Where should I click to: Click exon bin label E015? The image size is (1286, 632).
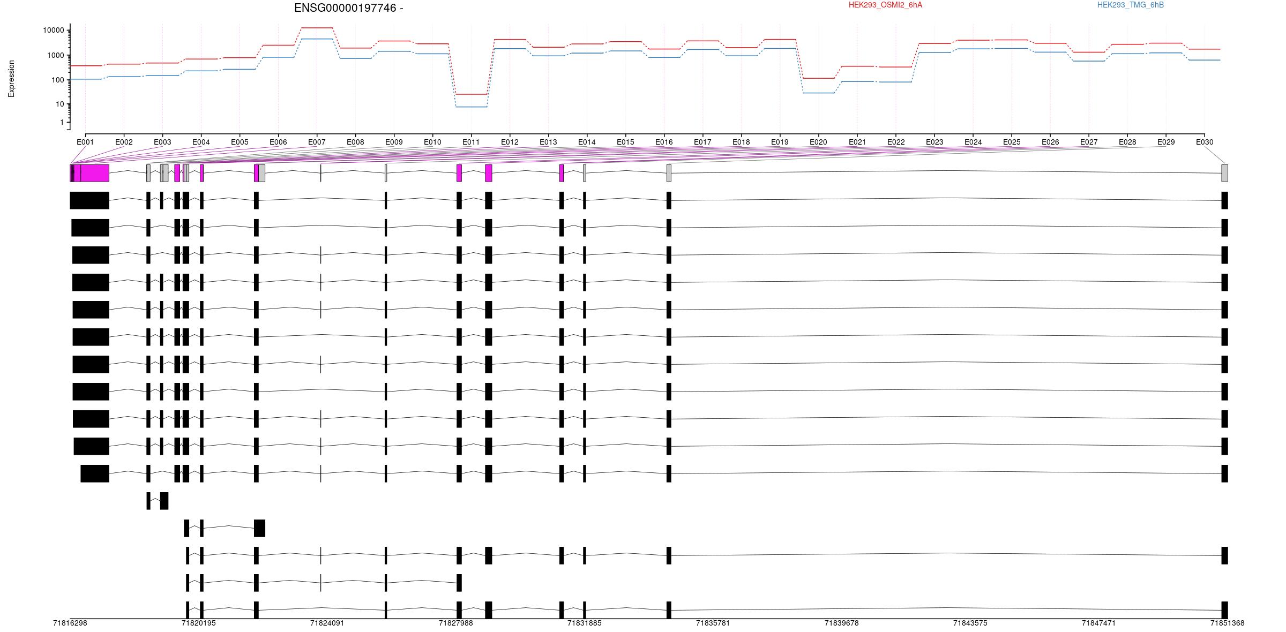625,142
